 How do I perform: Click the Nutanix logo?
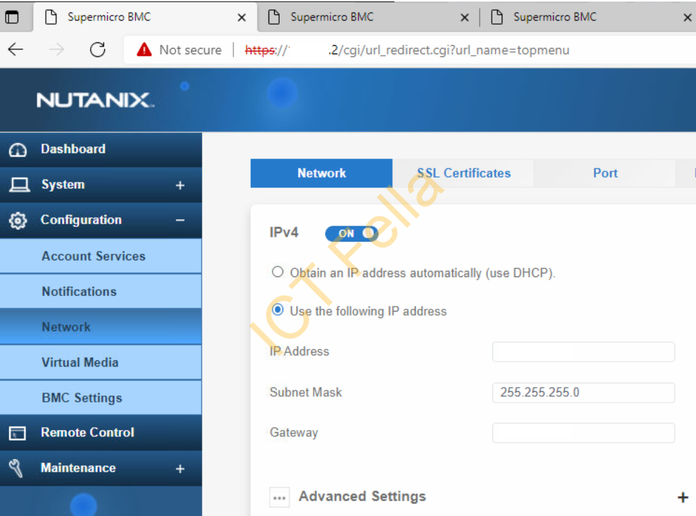click(x=95, y=100)
